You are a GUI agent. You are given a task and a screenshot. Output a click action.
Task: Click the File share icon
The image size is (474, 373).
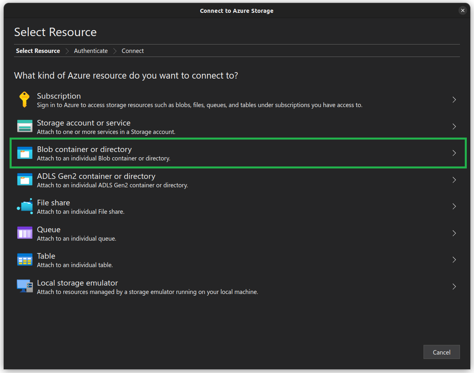tap(25, 206)
